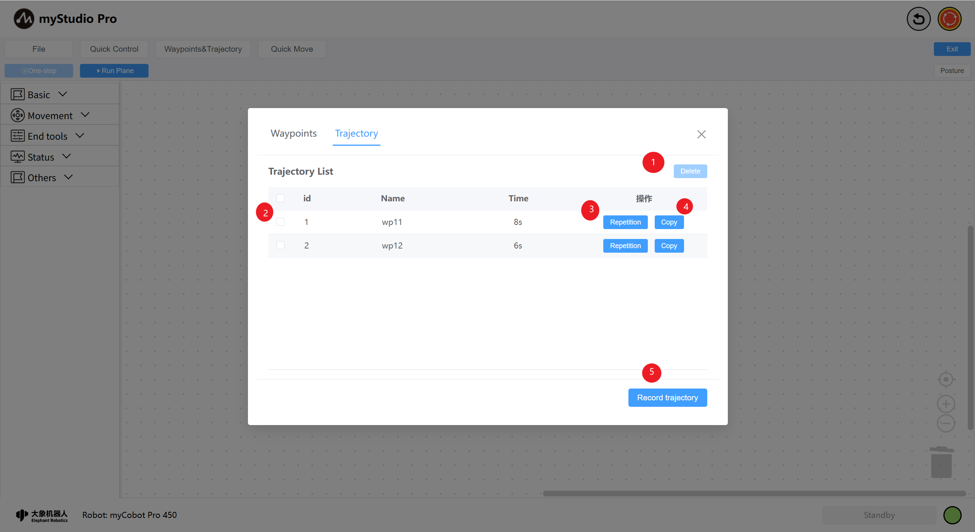
Task: Click the Movement joystick icon
Action: (x=18, y=115)
